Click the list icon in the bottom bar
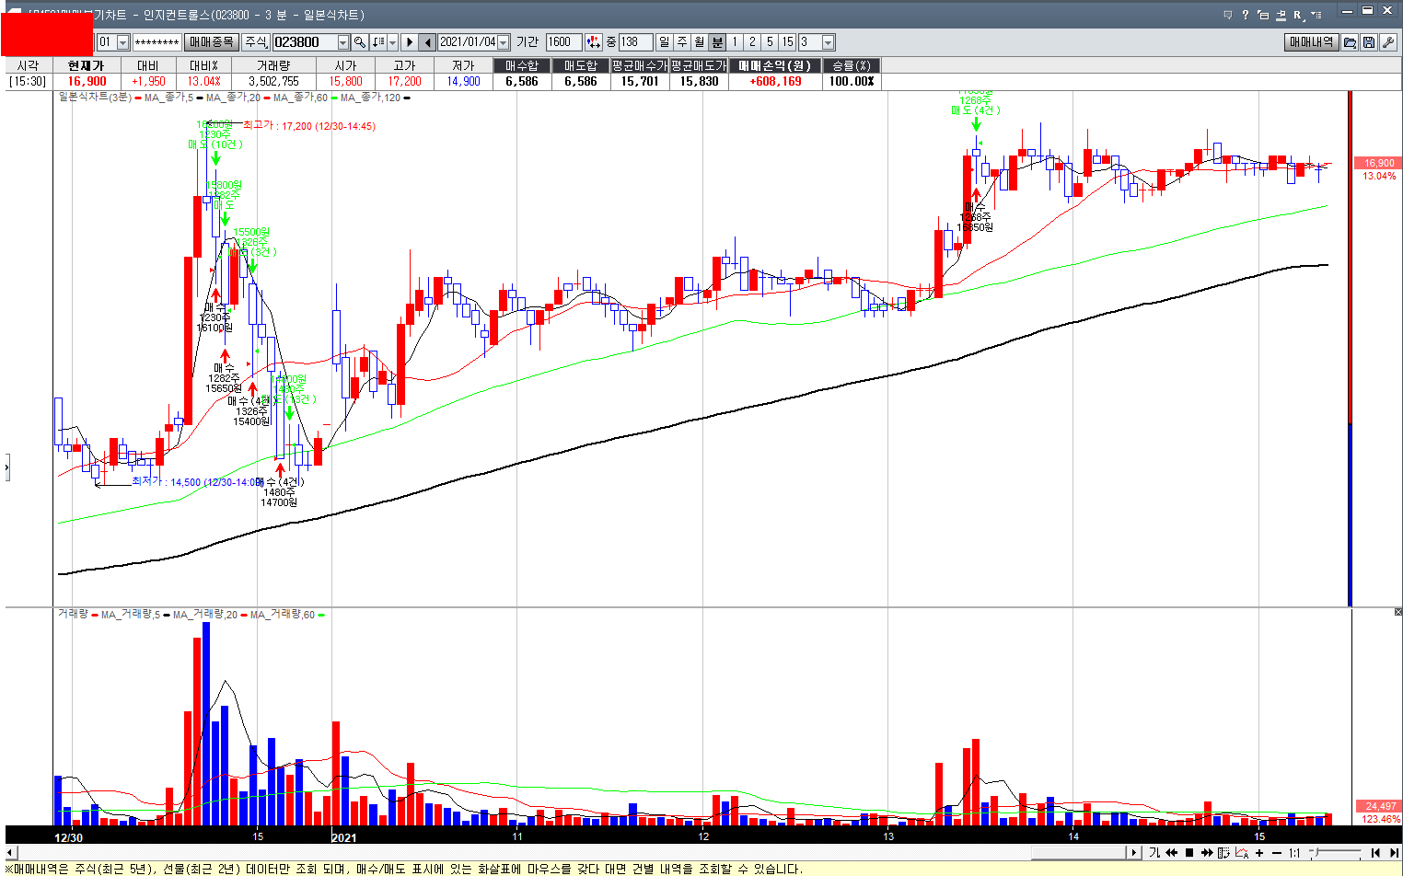1403x876 pixels. pos(1223,853)
